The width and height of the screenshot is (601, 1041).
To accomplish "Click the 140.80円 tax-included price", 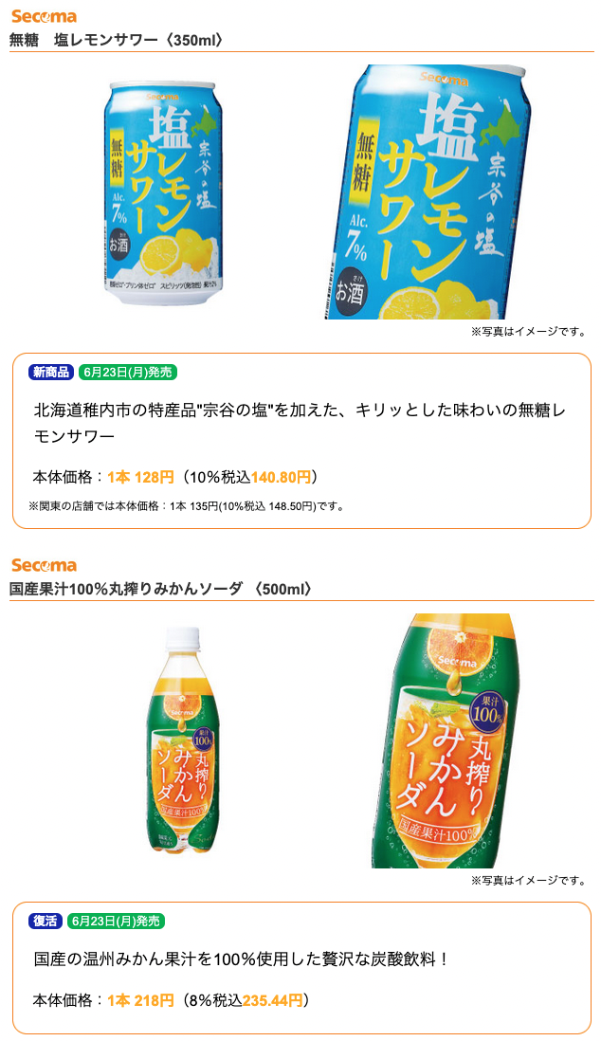I will tap(281, 477).
